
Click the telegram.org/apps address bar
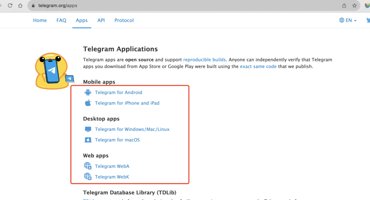(x=194, y=6)
